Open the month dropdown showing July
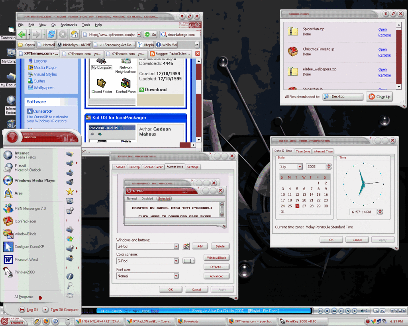Viewport: 408px width, 326px height. point(300,167)
